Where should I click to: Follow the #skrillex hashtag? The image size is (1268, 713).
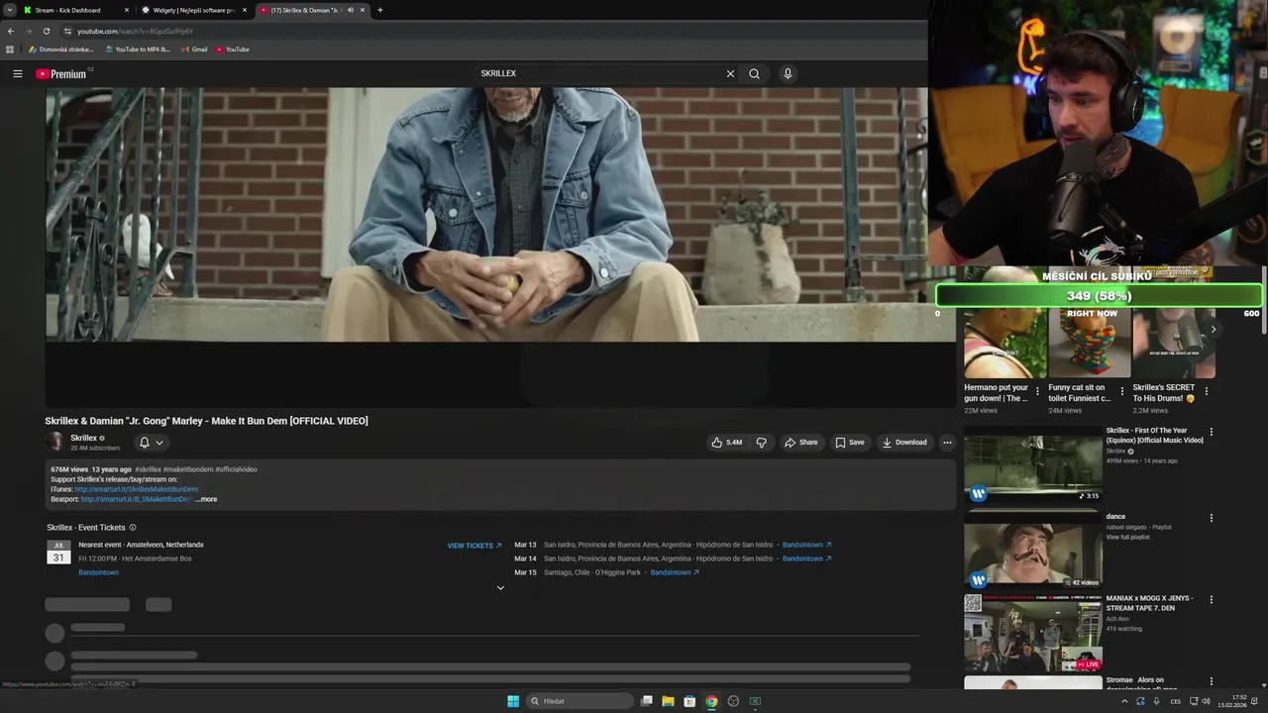tap(149, 469)
